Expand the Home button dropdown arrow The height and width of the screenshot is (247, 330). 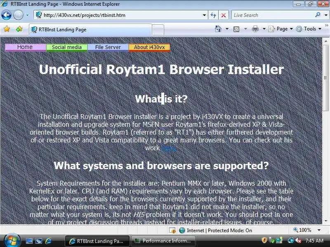(227, 29)
